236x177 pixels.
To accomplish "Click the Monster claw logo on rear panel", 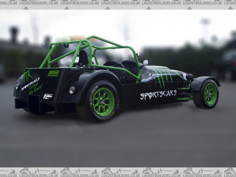I will (x=27, y=76).
